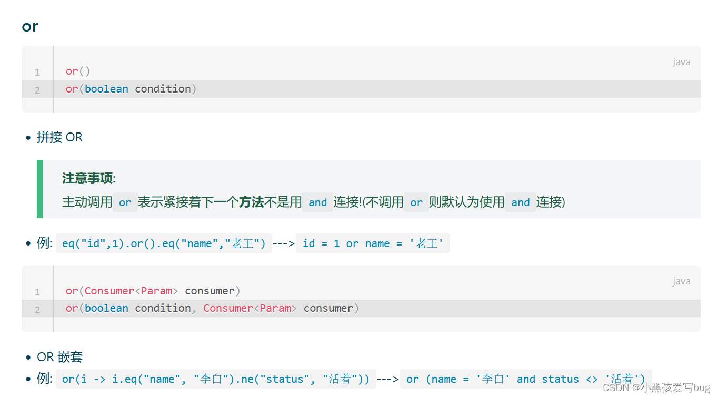The image size is (718, 398).
Task: Click the 拼接 OR bullet text
Action: click(59, 137)
